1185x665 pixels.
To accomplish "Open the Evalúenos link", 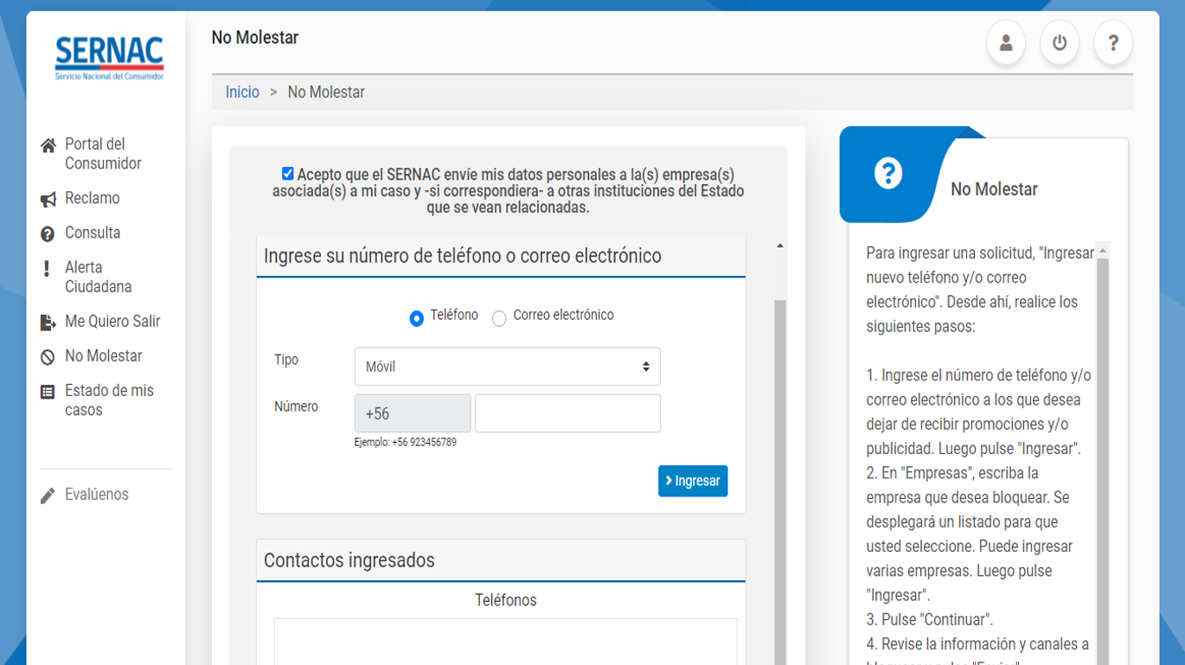I will (97, 495).
